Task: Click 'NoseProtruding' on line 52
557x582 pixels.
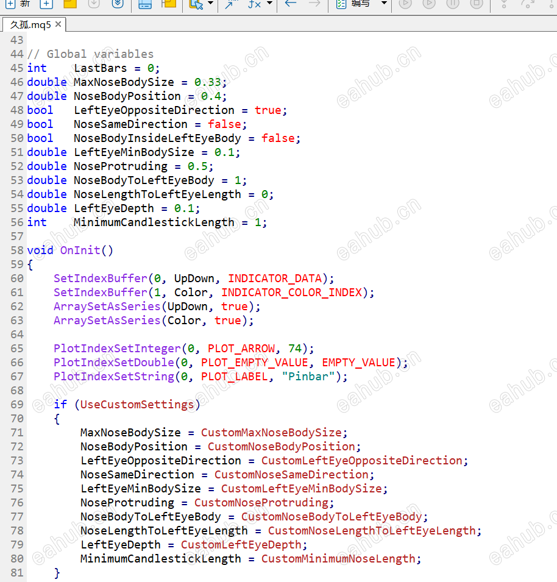Action: click(121, 166)
